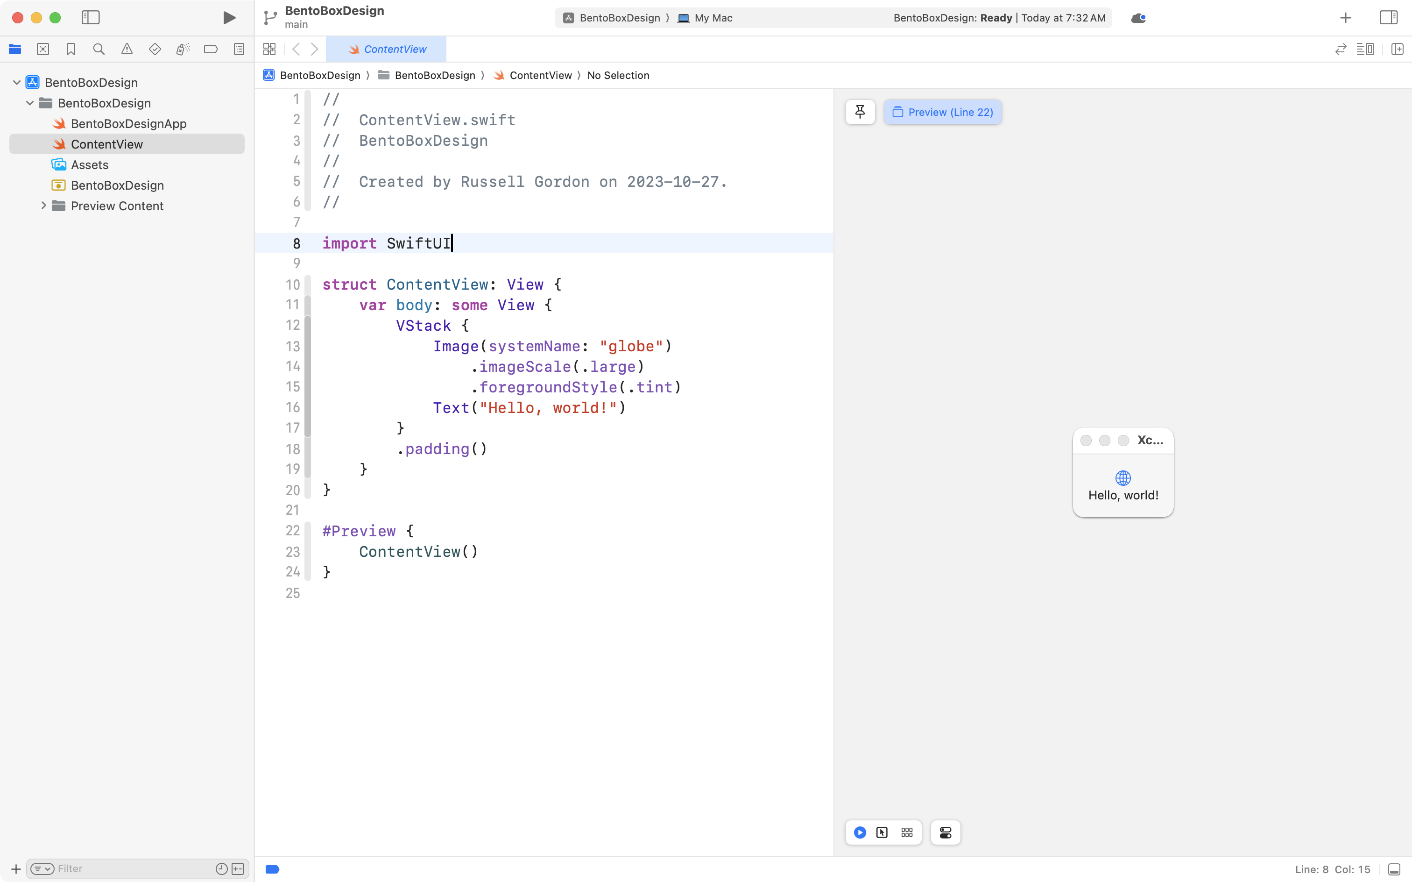
Task: Open the Test navigator checkmark icon
Action: (155, 49)
